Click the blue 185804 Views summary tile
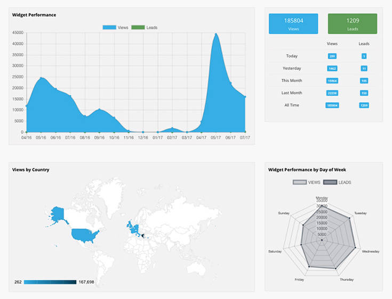This screenshot has width=392, height=299. coord(293,24)
